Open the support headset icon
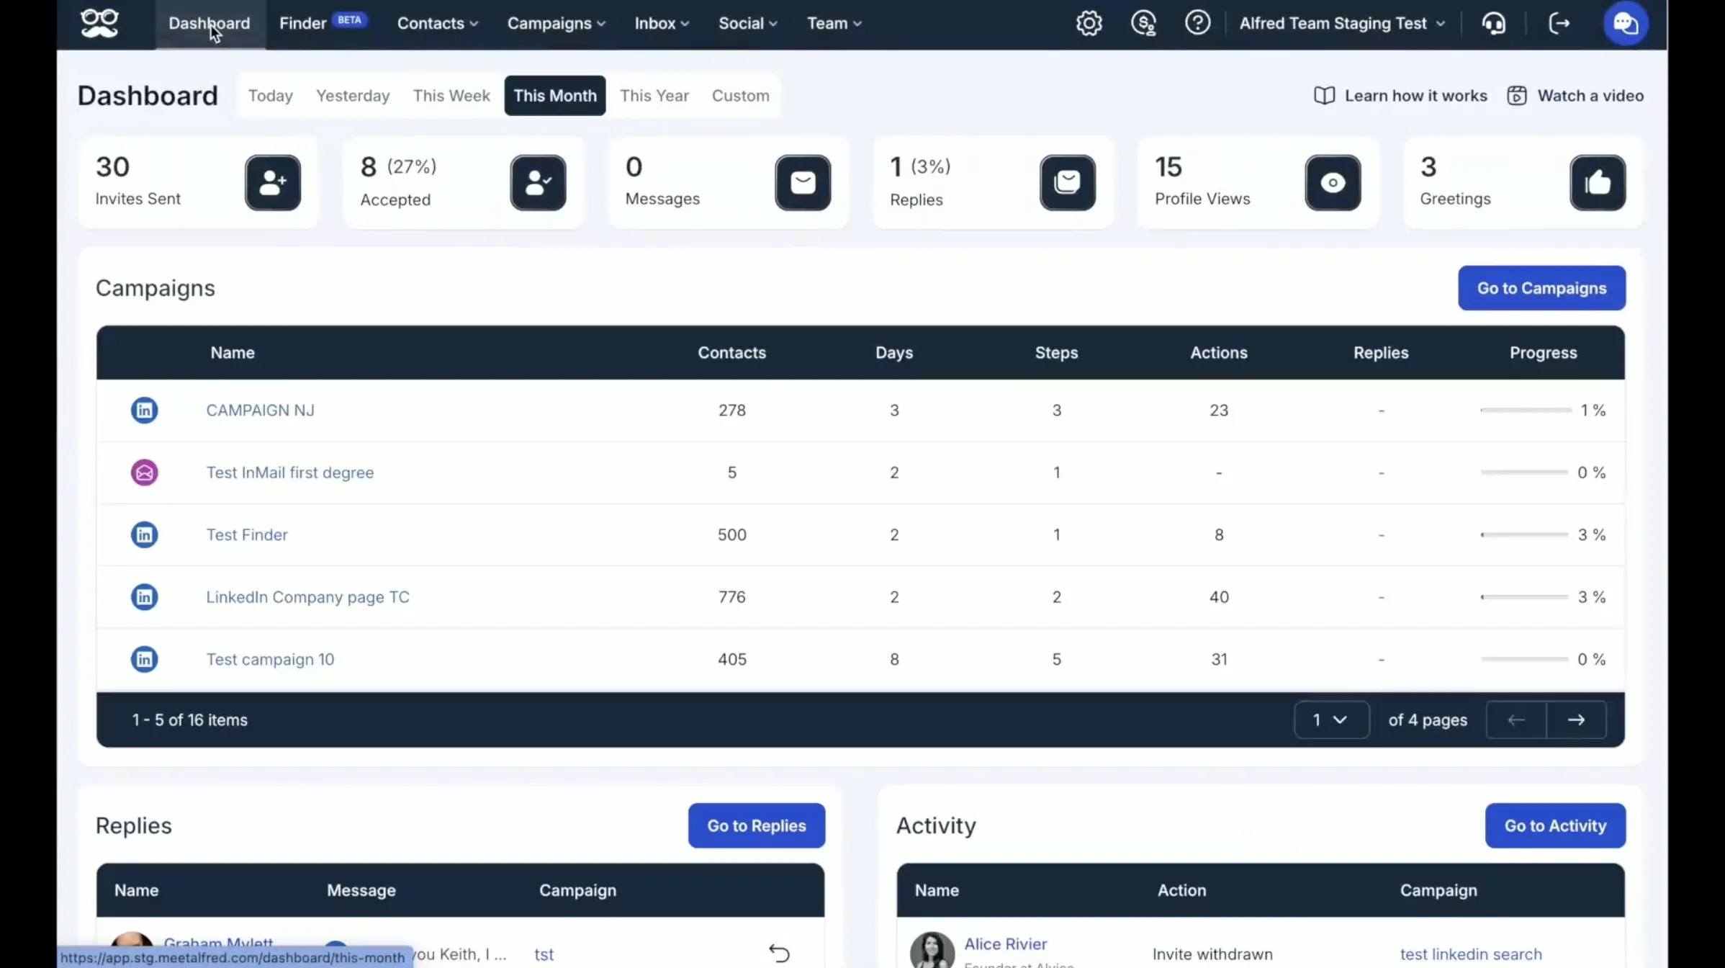 coord(1494,23)
